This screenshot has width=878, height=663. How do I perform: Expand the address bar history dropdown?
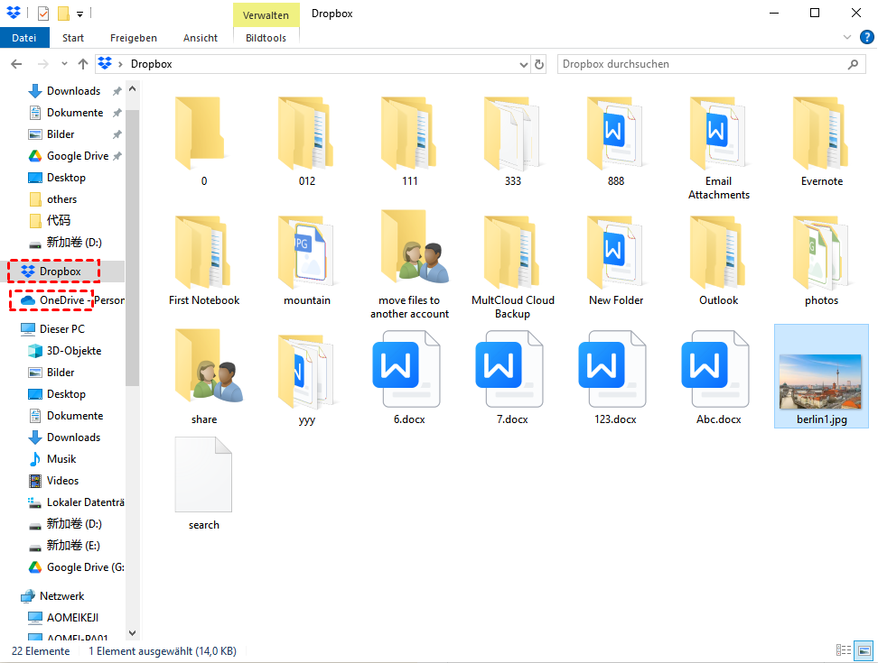coord(524,65)
